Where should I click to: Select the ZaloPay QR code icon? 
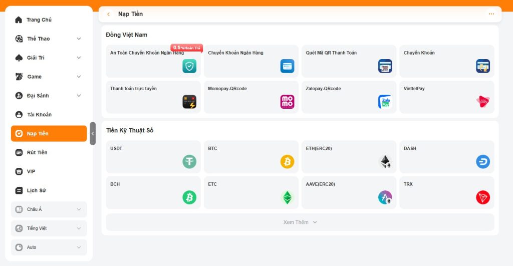[385, 102]
